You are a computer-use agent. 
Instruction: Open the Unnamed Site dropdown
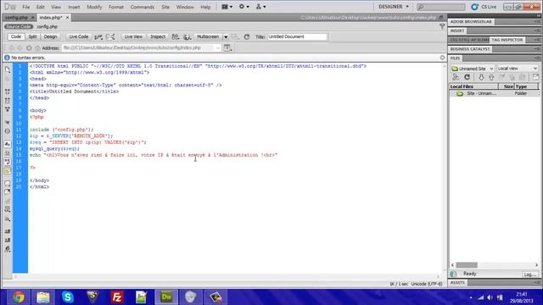click(472, 69)
